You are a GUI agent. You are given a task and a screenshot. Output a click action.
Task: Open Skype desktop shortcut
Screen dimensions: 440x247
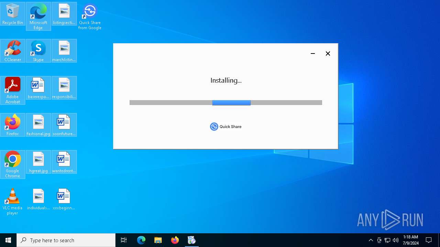[x=38, y=51]
